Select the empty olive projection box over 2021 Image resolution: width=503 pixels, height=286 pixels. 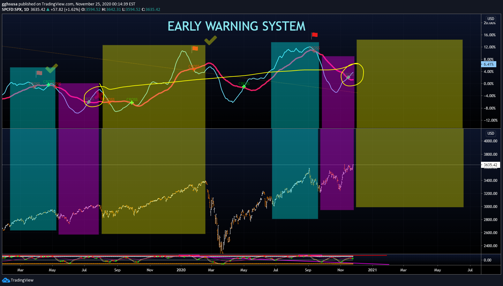[409, 168]
